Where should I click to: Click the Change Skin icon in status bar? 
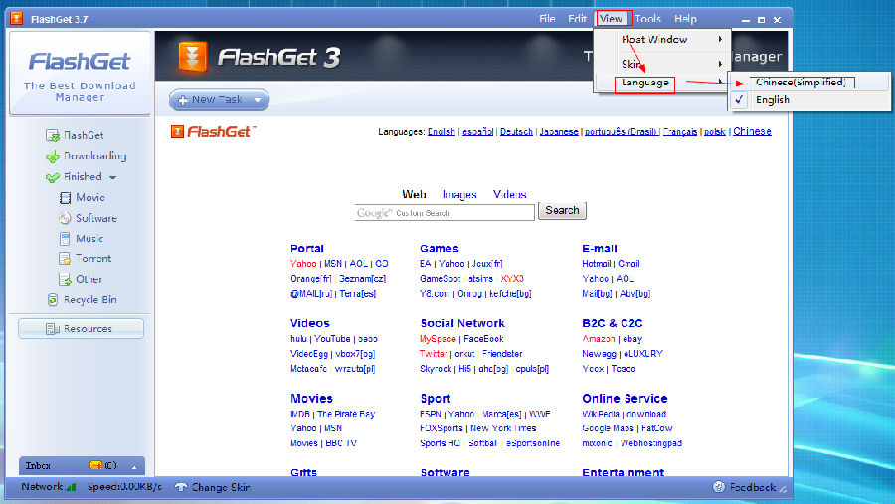[181, 487]
